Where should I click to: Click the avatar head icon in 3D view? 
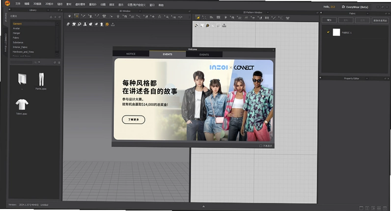pyautogui.click(x=102, y=24)
